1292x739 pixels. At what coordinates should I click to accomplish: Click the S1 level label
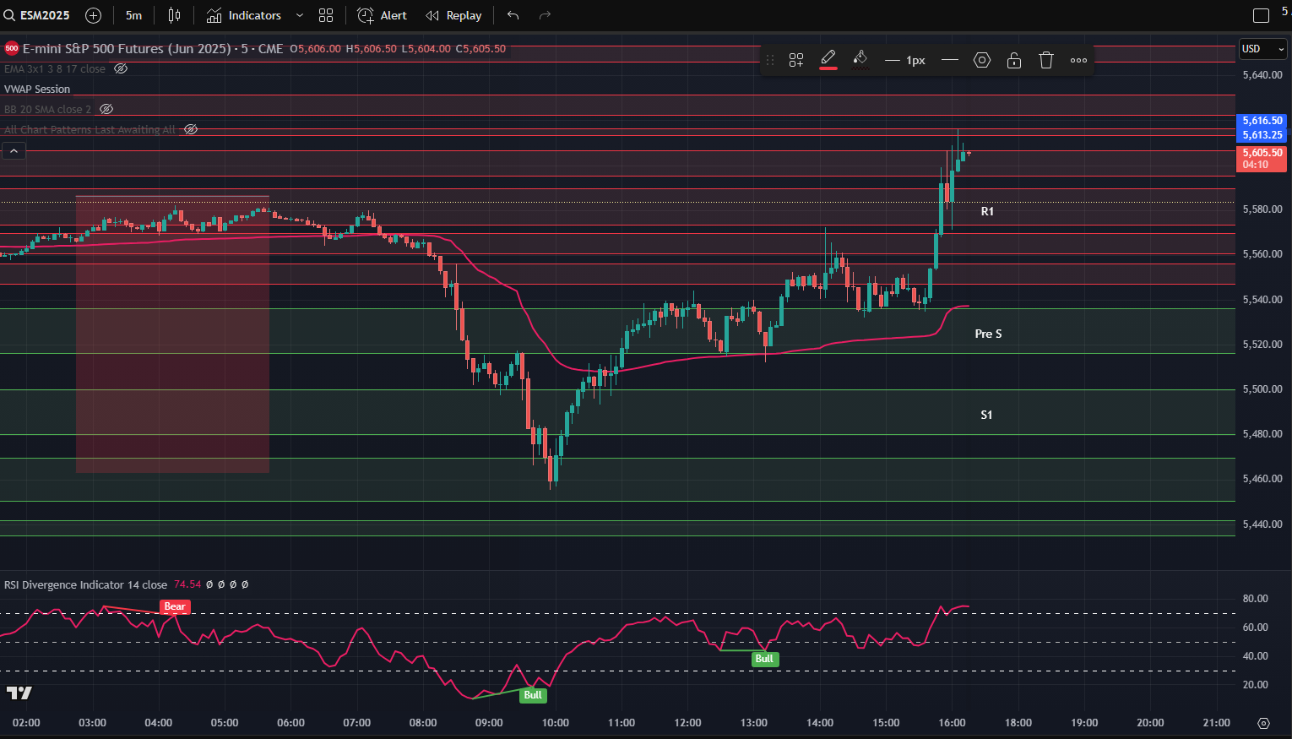coord(986,415)
